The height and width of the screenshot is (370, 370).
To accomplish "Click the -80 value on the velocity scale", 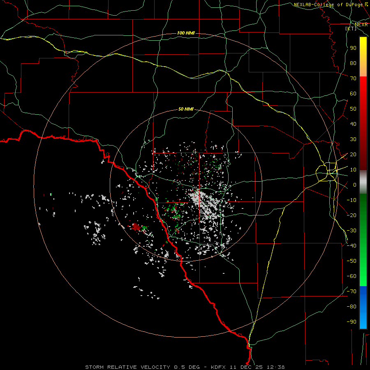I will (351, 307).
